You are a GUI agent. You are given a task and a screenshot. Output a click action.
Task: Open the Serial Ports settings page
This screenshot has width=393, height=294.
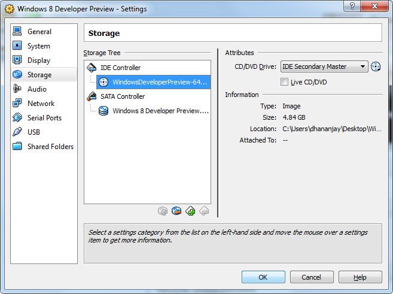click(x=44, y=118)
